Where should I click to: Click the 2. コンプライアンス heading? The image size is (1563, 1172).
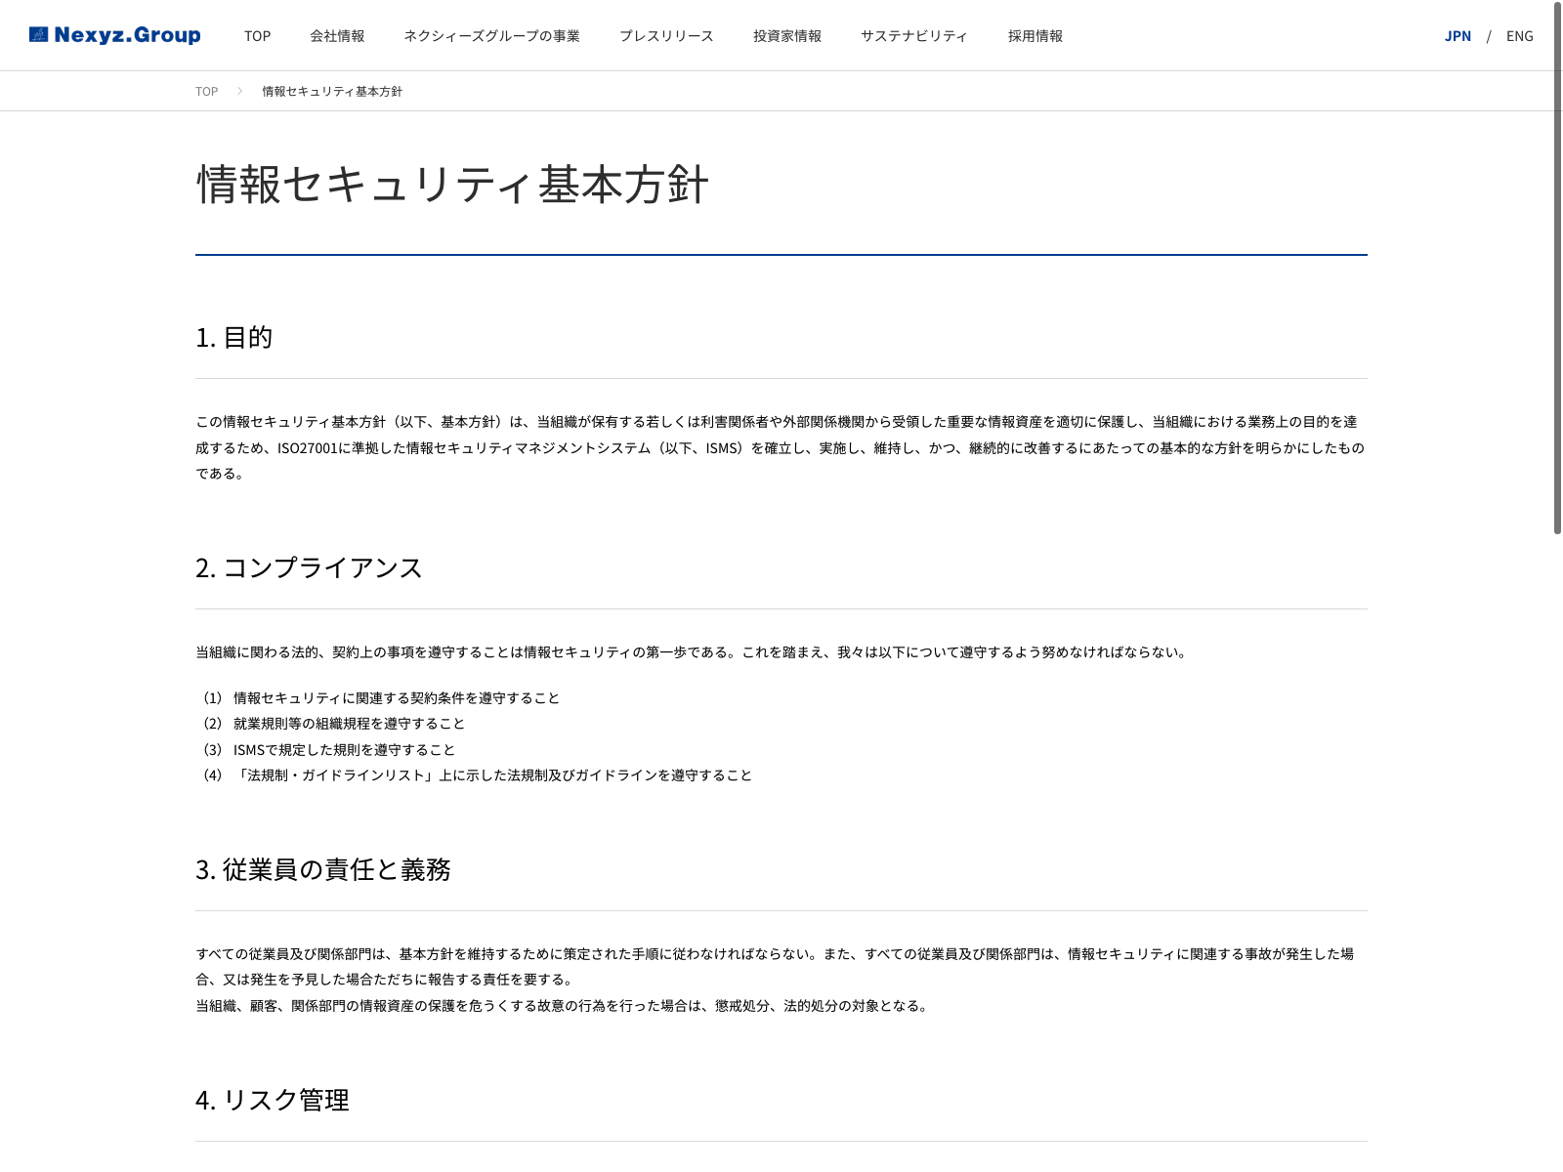[309, 568]
